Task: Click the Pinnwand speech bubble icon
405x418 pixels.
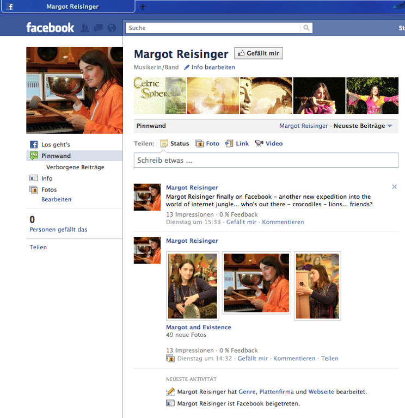Action: tap(34, 156)
